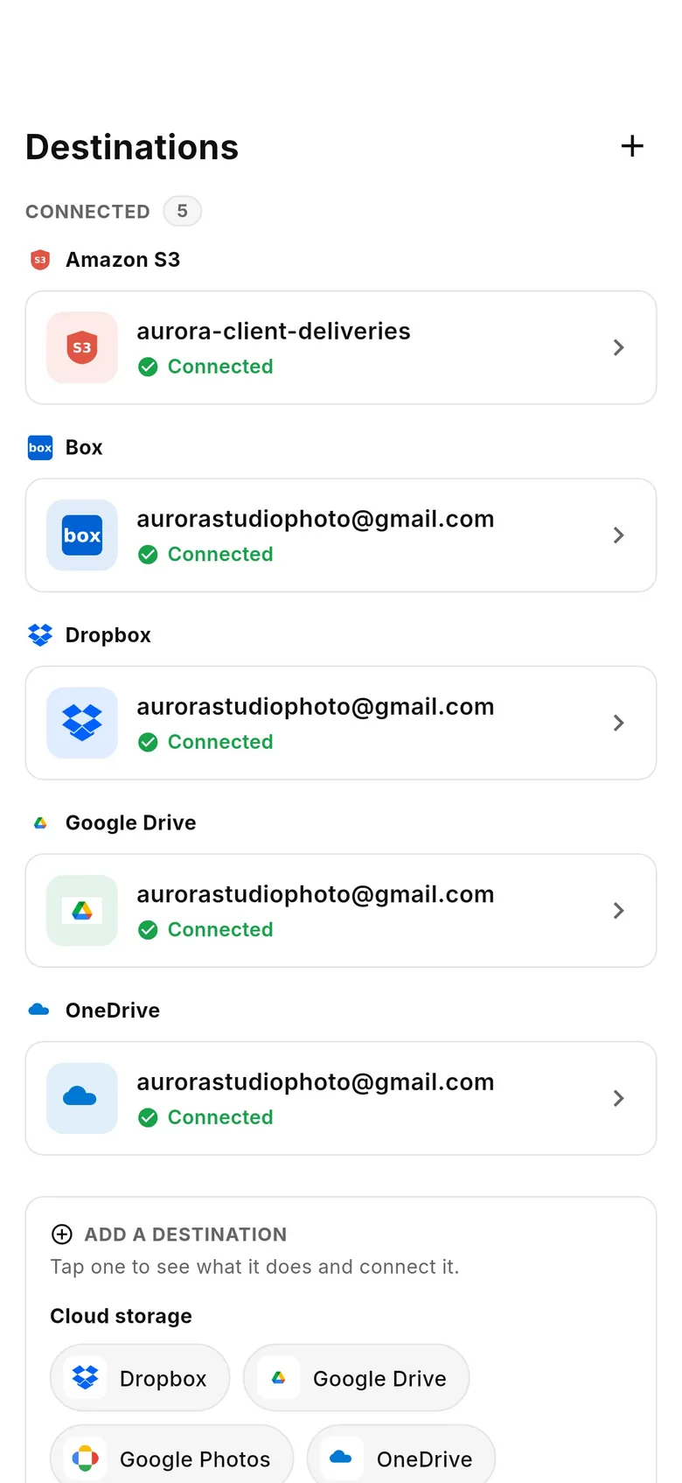682x1483 pixels.
Task: Select the aurora-client-deliveries bucket name
Action: pyautogui.click(x=274, y=332)
